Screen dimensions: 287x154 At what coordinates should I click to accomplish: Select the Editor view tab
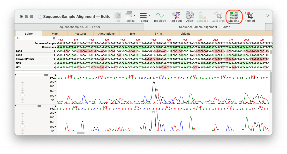tap(29, 34)
